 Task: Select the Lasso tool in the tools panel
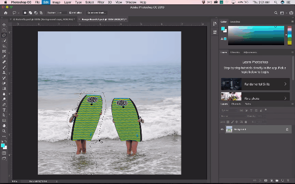click(x=4, y=35)
